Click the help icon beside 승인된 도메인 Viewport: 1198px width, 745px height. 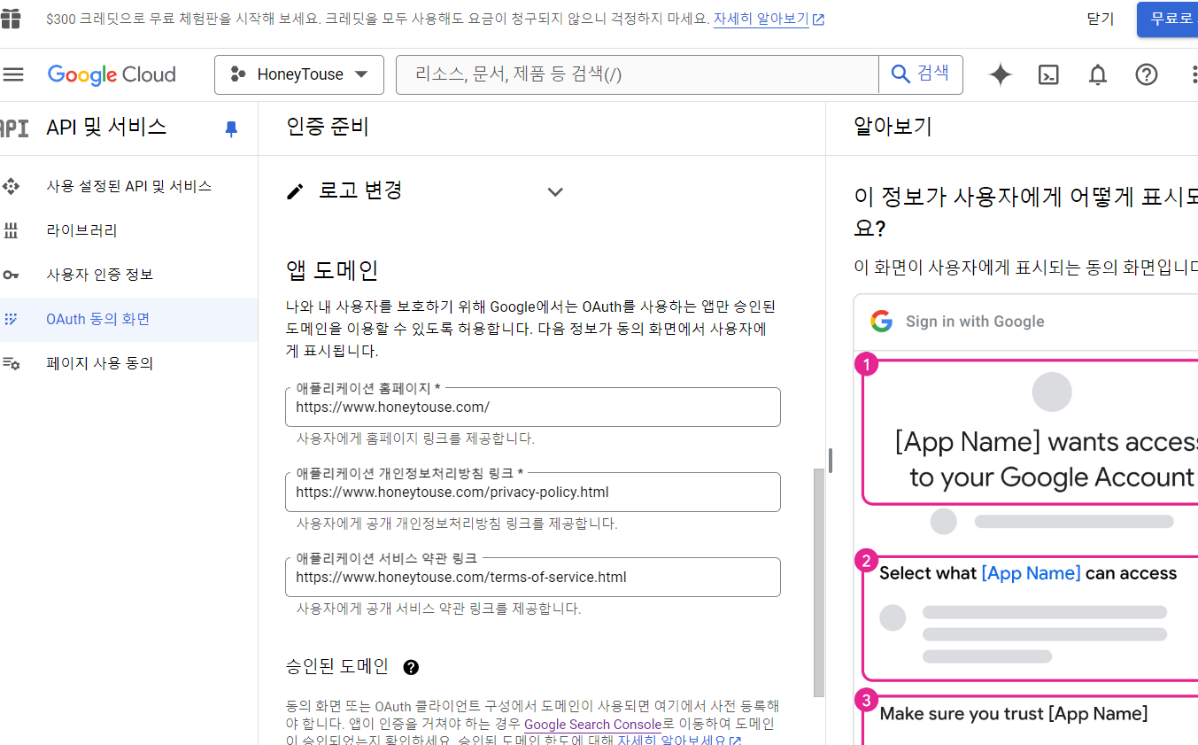tap(411, 667)
